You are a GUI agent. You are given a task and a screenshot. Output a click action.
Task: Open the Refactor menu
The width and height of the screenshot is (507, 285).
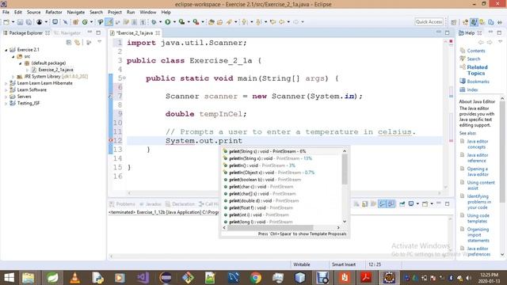(x=54, y=13)
